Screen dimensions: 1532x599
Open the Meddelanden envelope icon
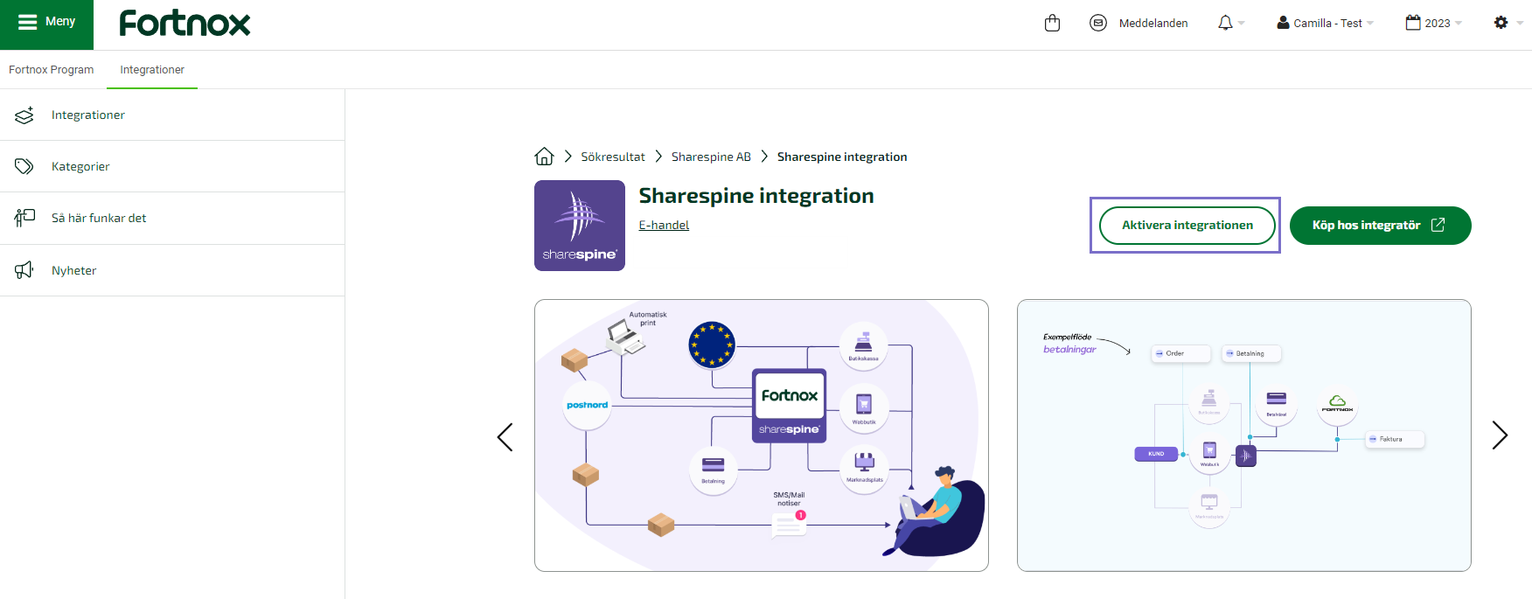click(1098, 23)
